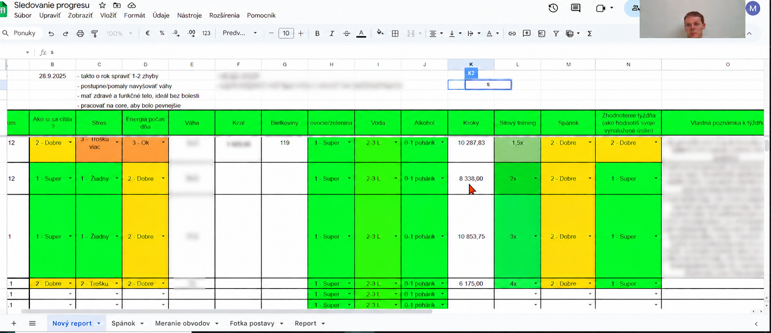Open the Súbor menu
The width and height of the screenshot is (771, 333).
coord(23,15)
